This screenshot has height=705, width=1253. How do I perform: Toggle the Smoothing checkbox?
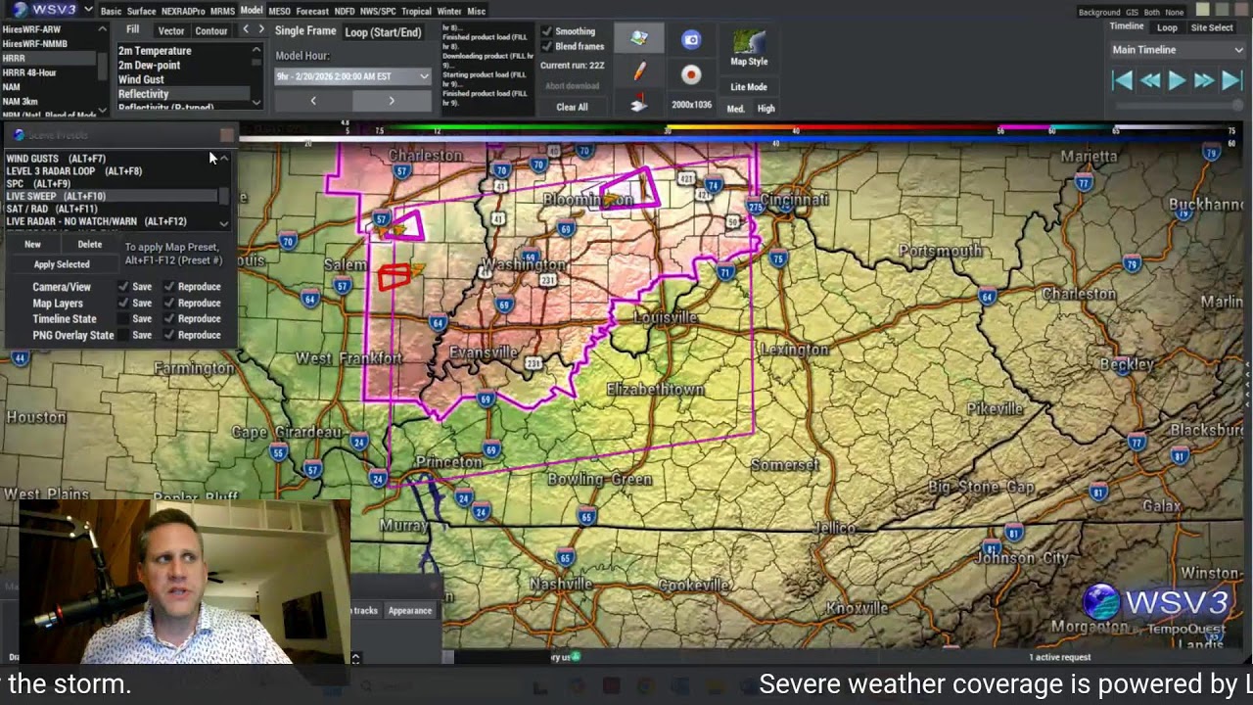coord(546,31)
